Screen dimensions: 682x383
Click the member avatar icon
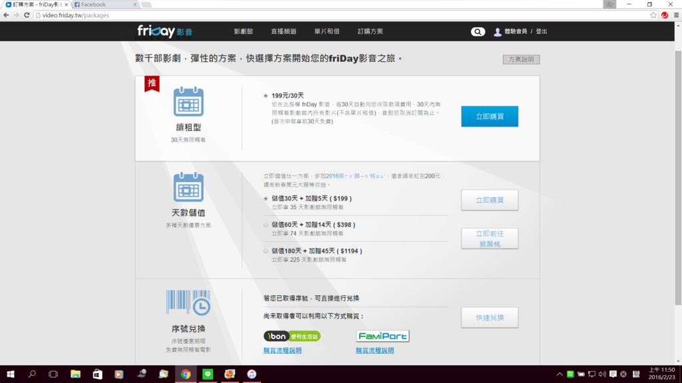[498, 32]
